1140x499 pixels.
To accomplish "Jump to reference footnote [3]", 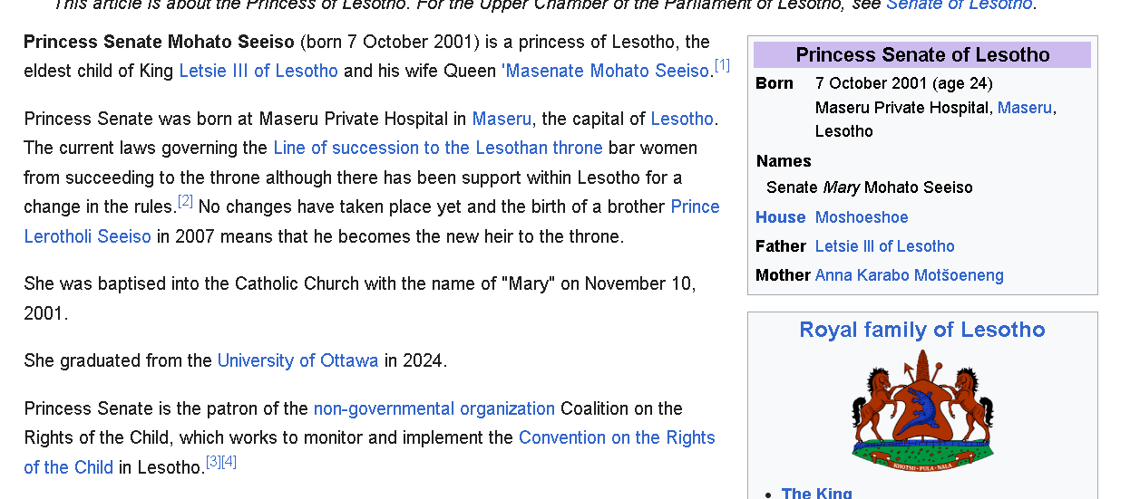I will point(213,462).
